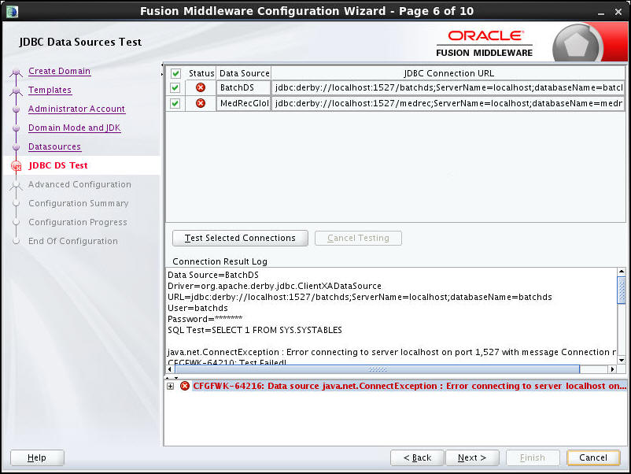
Task: Uncheck the MedRecGlobal data source checkbox
Action: pos(175,103)
